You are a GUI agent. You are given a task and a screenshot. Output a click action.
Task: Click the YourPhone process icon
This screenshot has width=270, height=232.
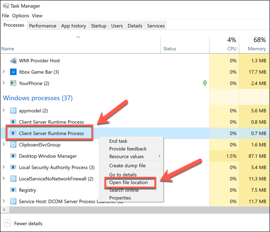[x=13, y=84]
